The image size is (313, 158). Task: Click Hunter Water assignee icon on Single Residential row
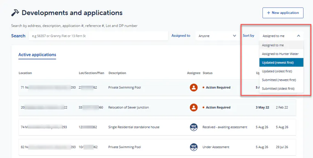click(x=193, y=127)
